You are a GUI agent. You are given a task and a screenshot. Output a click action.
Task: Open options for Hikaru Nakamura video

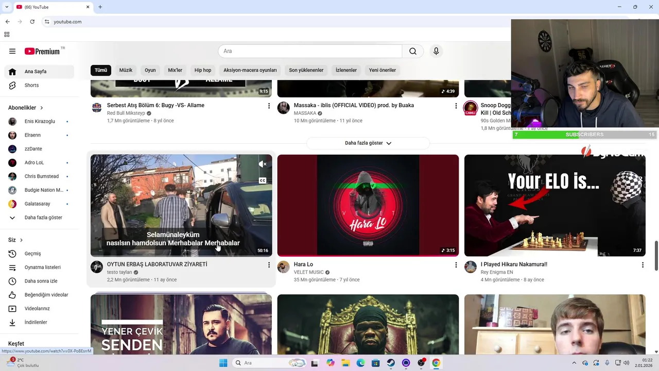pyautogui.click(x=643, y=265)
